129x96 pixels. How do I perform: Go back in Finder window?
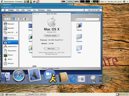6,19
